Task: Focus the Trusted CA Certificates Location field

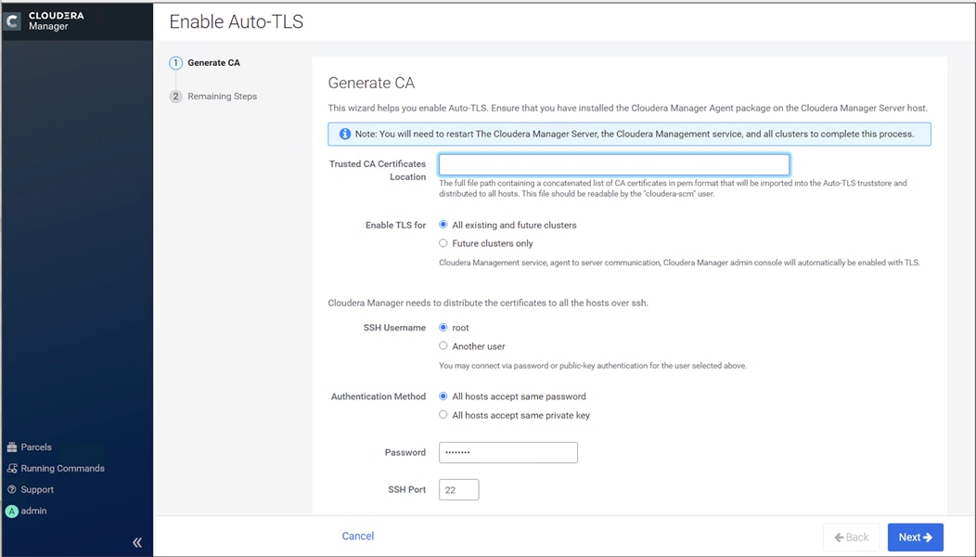Action: (614, 164)
